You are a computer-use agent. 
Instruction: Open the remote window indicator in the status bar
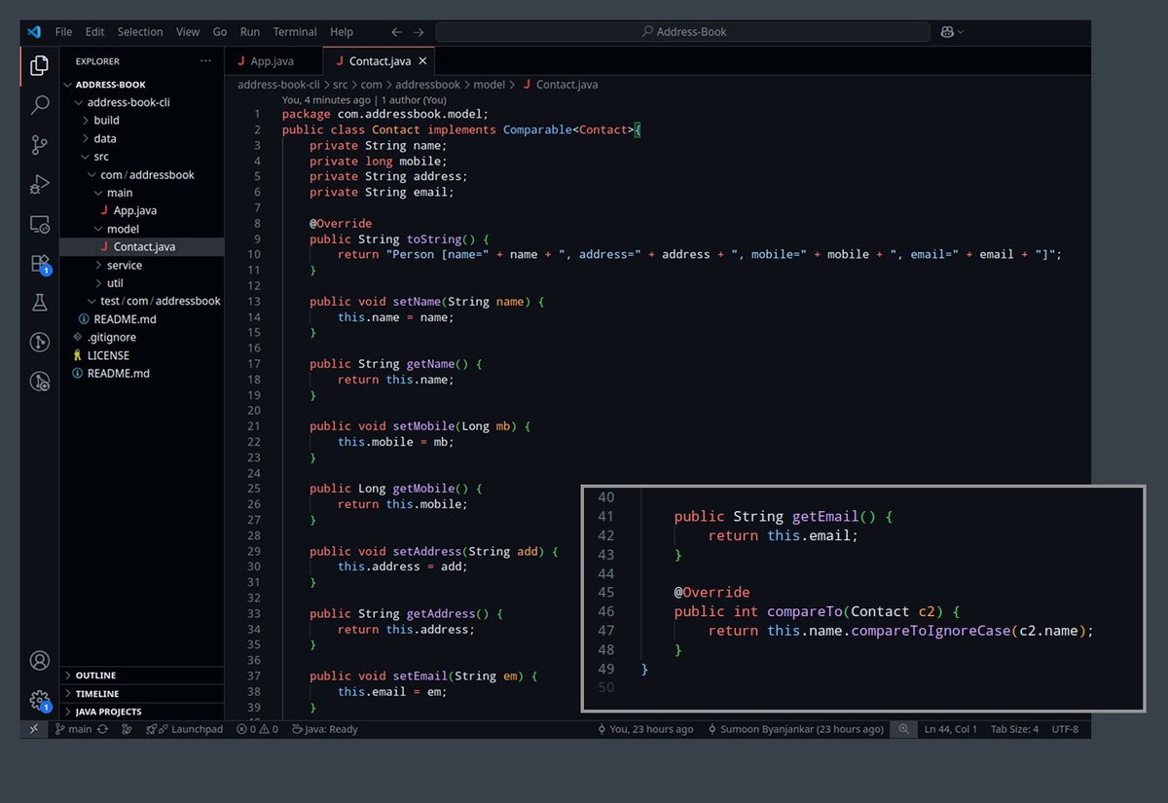33,729
